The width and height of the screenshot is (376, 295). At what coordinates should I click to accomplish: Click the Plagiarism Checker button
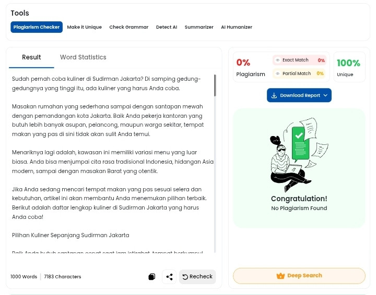[37, 27]
